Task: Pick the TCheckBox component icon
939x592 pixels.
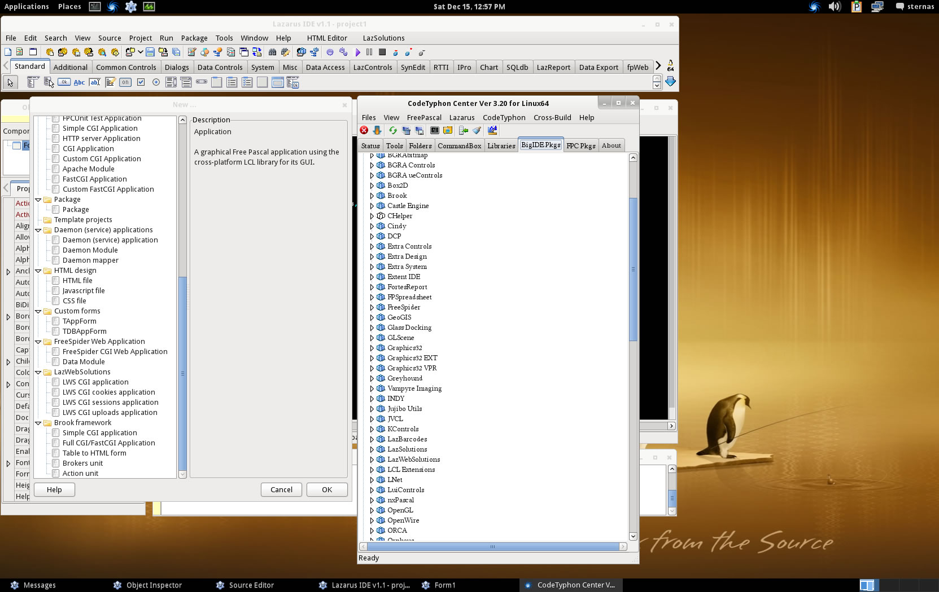Action: tap(141, 82)
